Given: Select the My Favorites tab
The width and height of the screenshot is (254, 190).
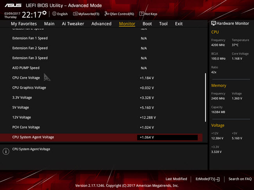Looking at the screenshot, I should click(24, 24).
